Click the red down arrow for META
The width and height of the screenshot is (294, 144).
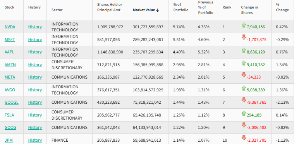[244, 75]
